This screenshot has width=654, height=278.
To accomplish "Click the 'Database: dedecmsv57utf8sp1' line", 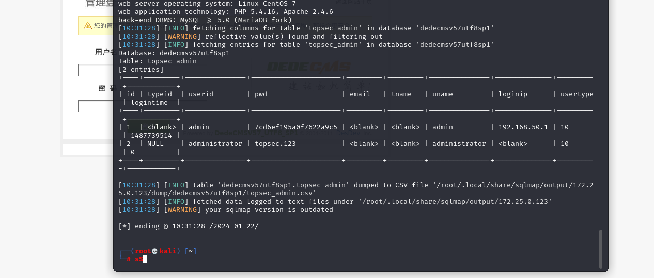I will click(174, 53).
